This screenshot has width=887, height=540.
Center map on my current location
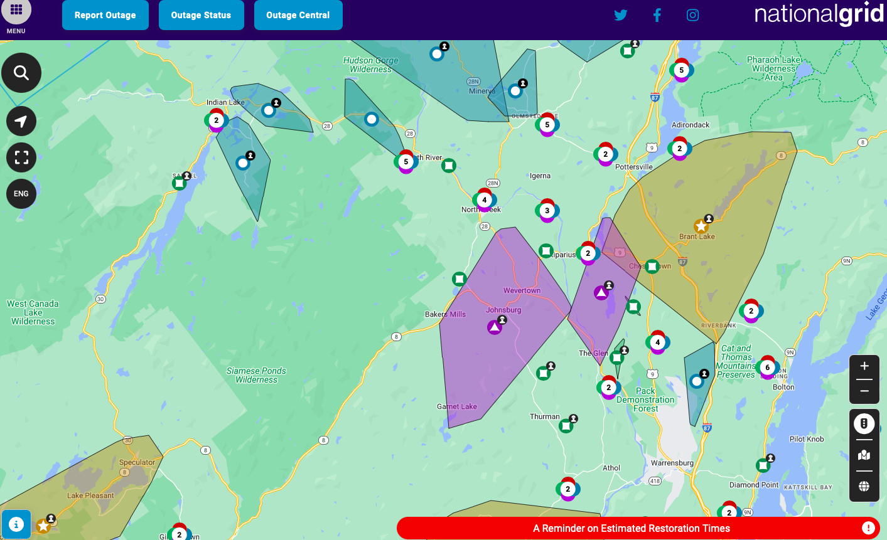coord(21,121)
